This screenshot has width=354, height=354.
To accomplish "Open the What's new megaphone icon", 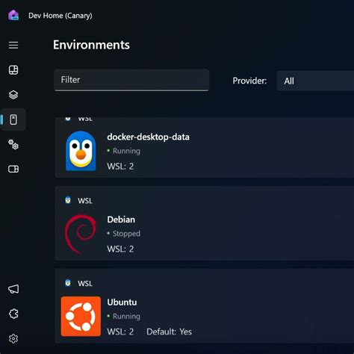I will point(13,289).
